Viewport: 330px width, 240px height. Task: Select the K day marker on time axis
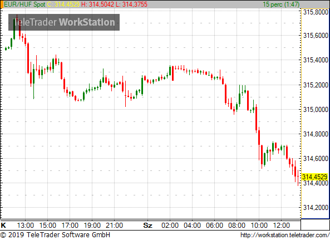point(3,226)
